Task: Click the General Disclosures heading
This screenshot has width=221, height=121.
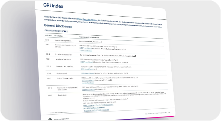Action: (x=58, y=26)
